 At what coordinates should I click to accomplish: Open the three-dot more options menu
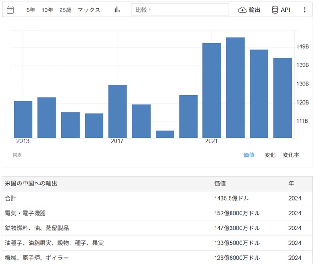305,10
